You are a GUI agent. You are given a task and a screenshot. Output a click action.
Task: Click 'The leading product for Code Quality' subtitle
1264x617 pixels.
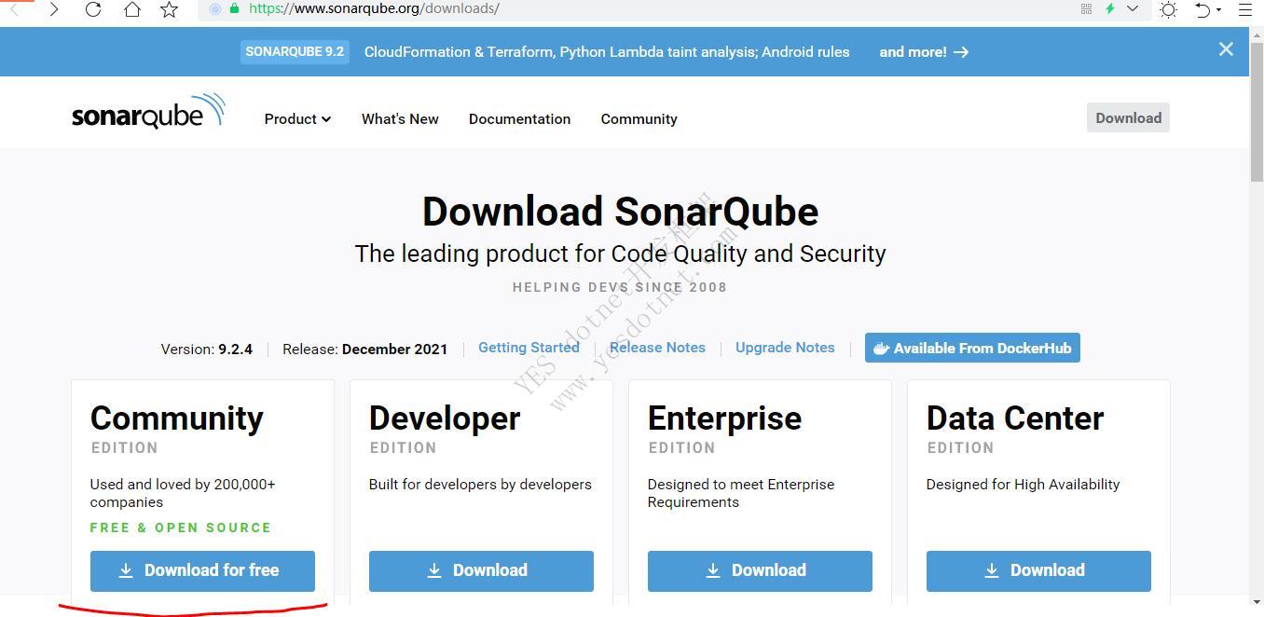pyautogui.click(x=621, y=254)
